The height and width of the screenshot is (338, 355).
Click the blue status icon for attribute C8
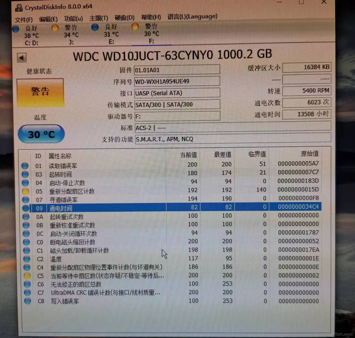pyautogui.click(x=27, y=301)
